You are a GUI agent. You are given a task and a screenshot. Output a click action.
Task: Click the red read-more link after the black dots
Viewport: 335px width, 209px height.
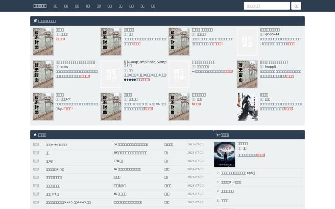tap(146, 79)
